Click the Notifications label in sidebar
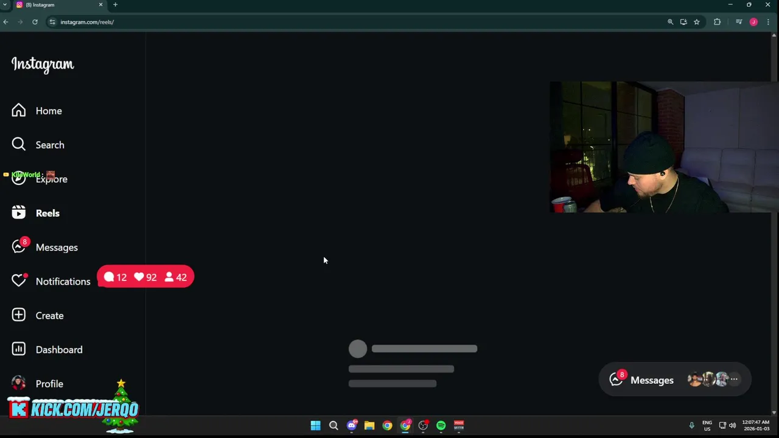 click(63, 281)
